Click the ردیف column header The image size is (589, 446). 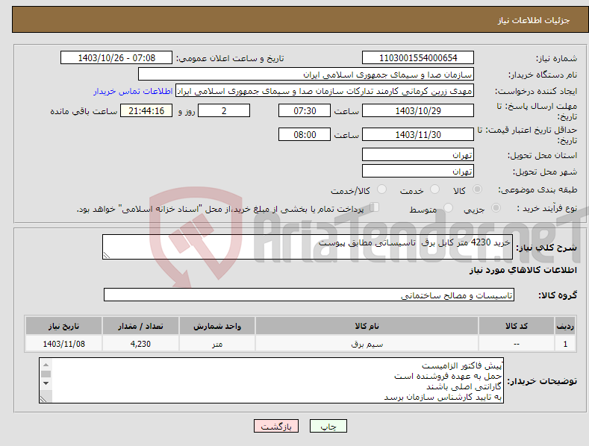pyautogui.click(x=564, y=326)
